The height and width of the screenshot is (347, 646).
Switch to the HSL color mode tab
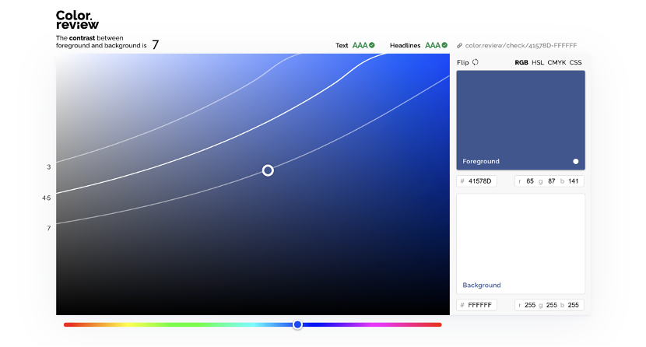click(x=538, y=62)
